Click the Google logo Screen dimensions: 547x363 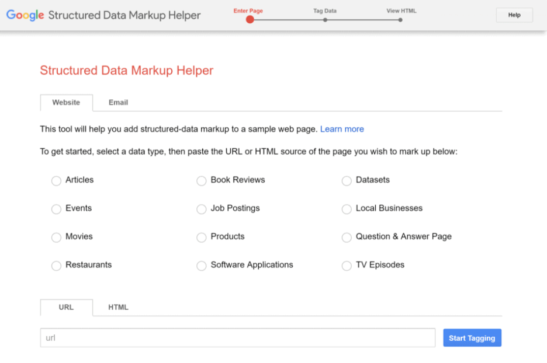[25, 15]
